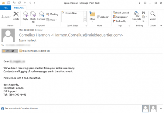Open Quick Steps dialog launcher
Screen dimensions: 164x113
pyautogui.click(x=86, y=26)
